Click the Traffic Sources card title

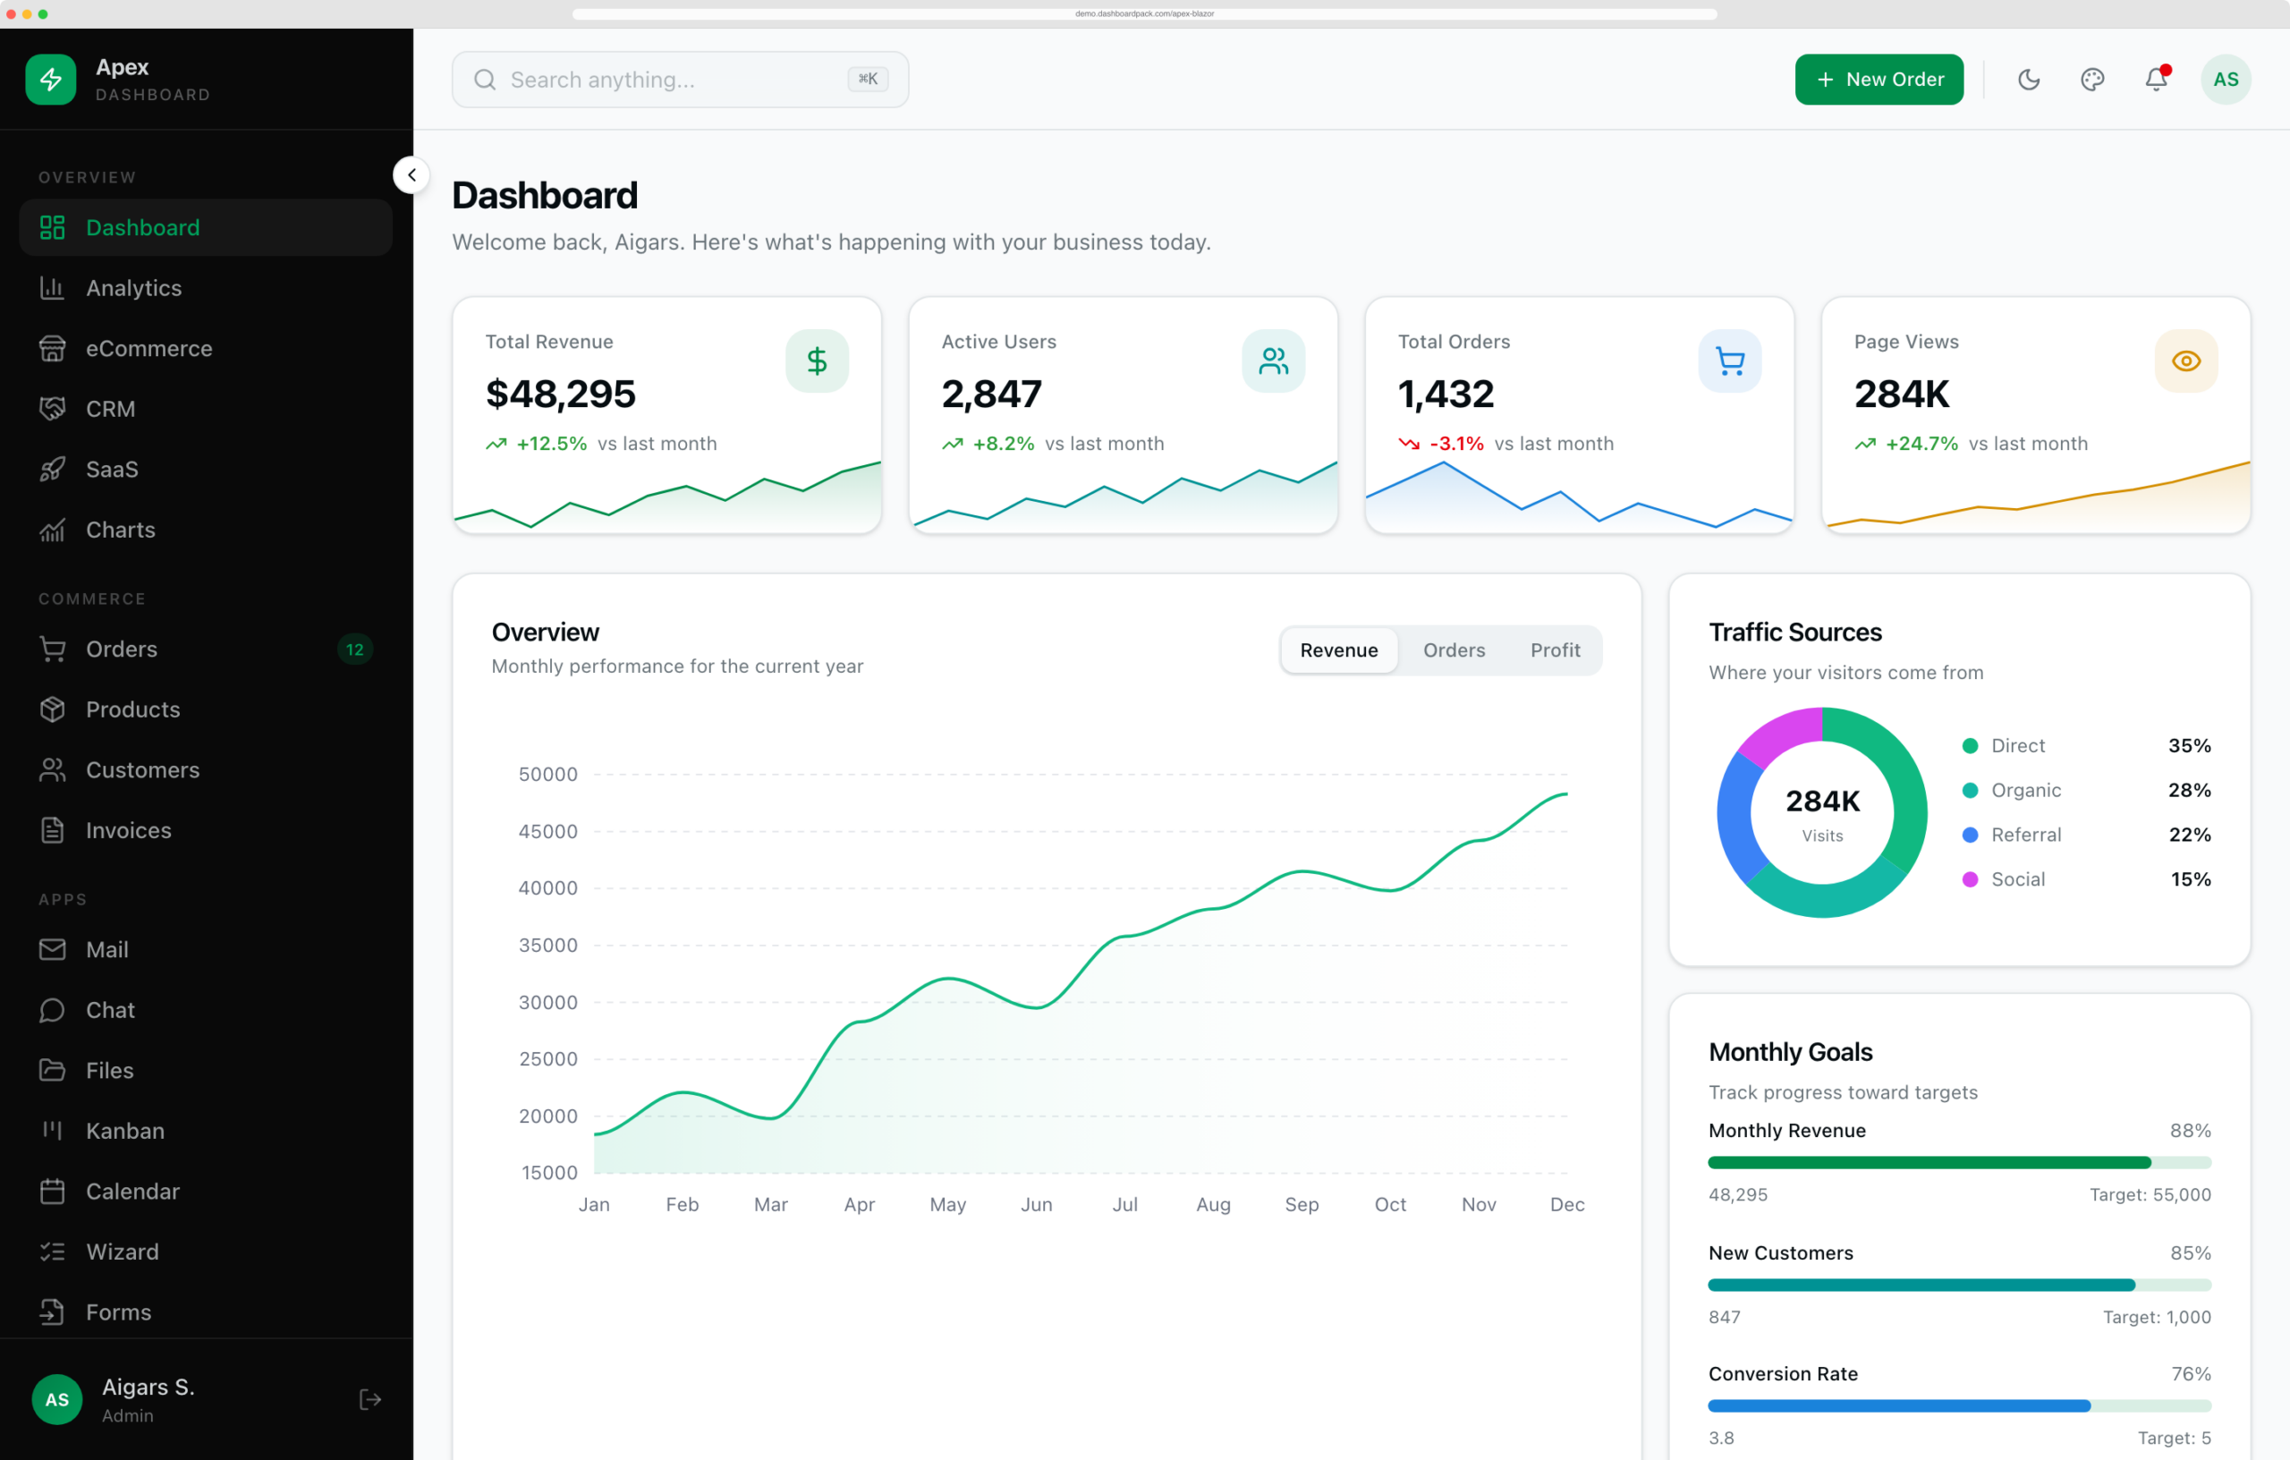click(x=1795, y=632)
